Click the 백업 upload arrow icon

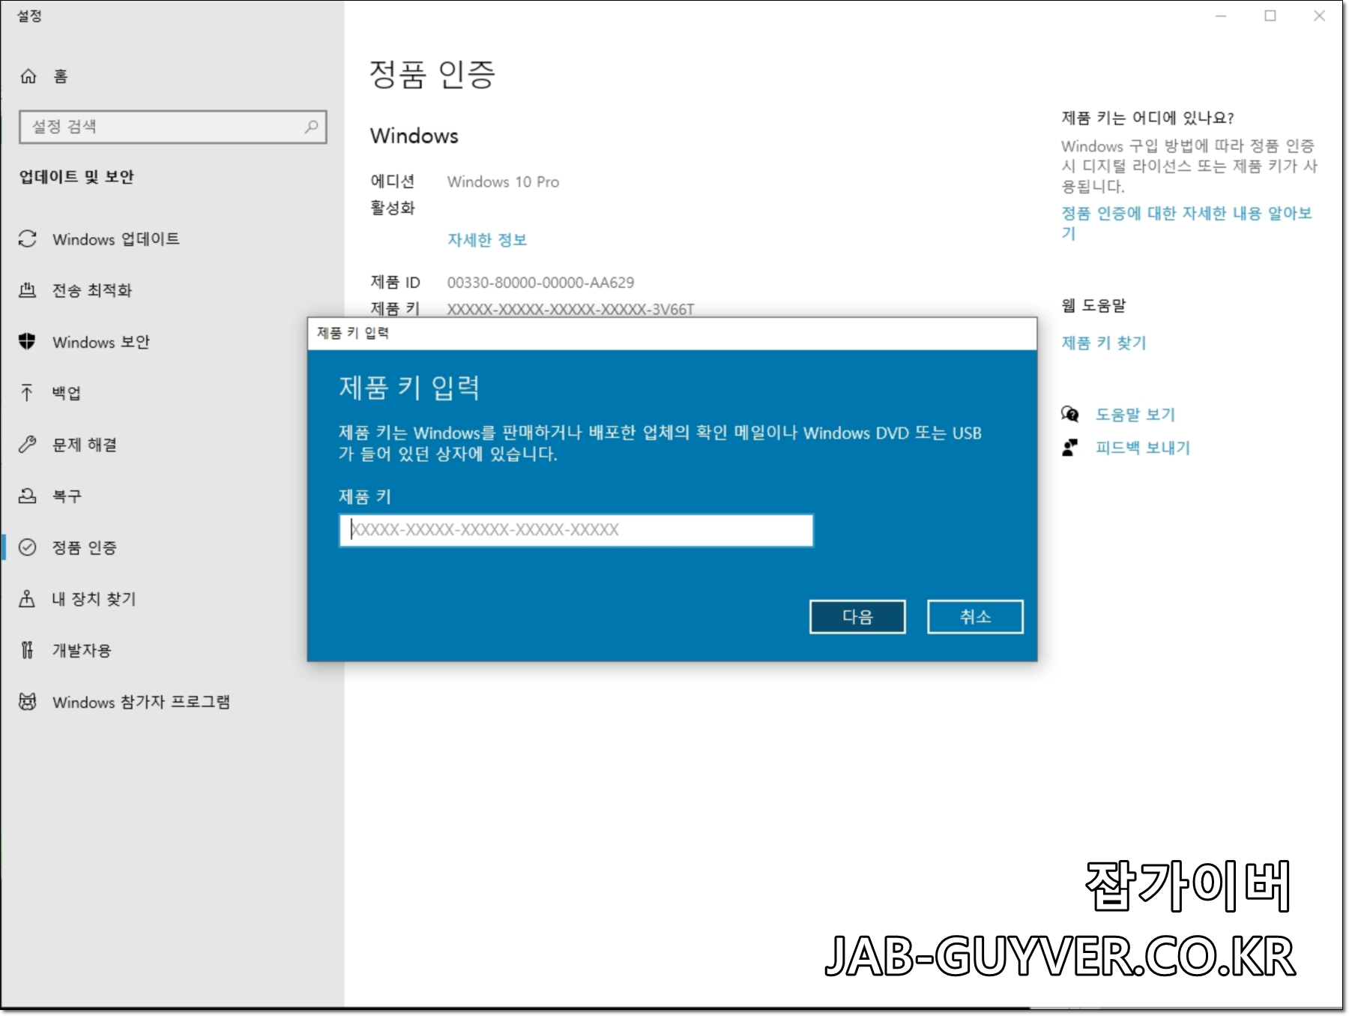pyautogui.click(x=28, y=393)
